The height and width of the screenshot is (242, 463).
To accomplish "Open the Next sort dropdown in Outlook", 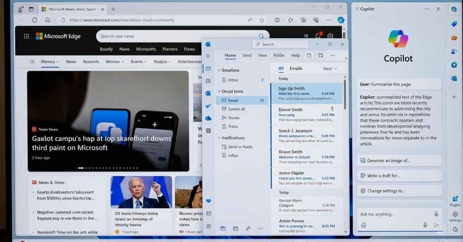I will [x=330, y=69].
